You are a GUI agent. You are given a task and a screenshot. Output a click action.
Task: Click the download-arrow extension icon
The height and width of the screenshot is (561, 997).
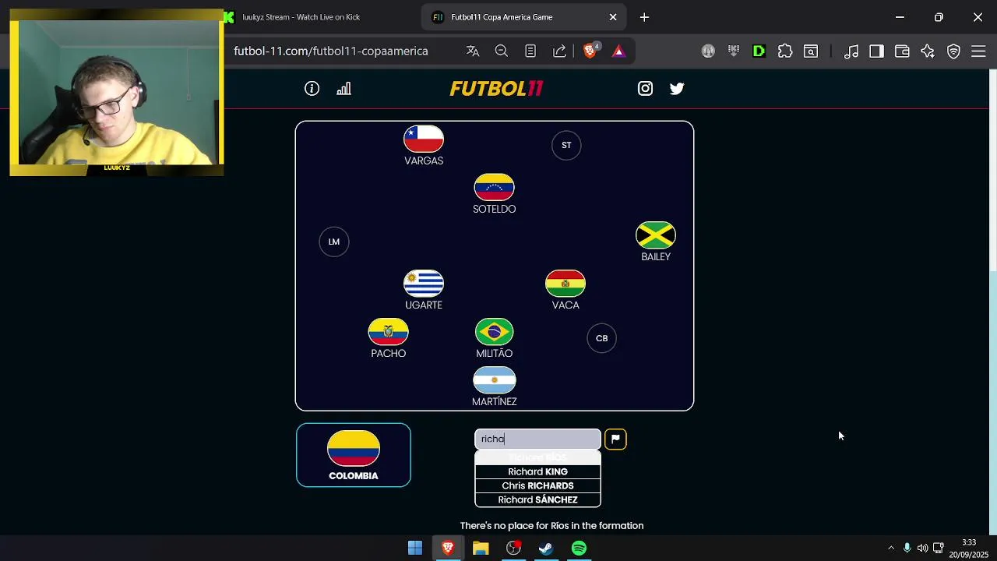pos(733,51)
